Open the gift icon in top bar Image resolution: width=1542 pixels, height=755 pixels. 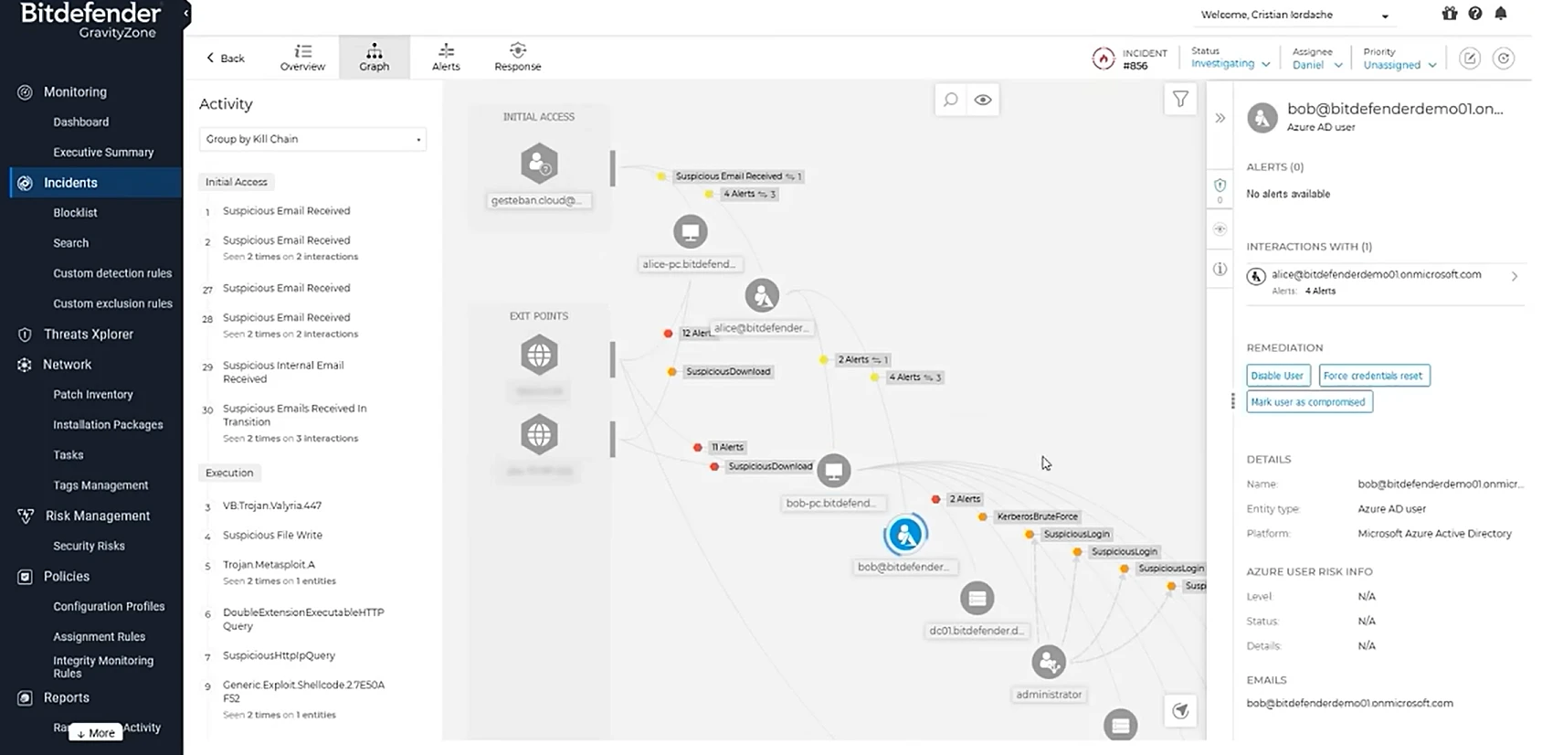tap(1450, 14)
